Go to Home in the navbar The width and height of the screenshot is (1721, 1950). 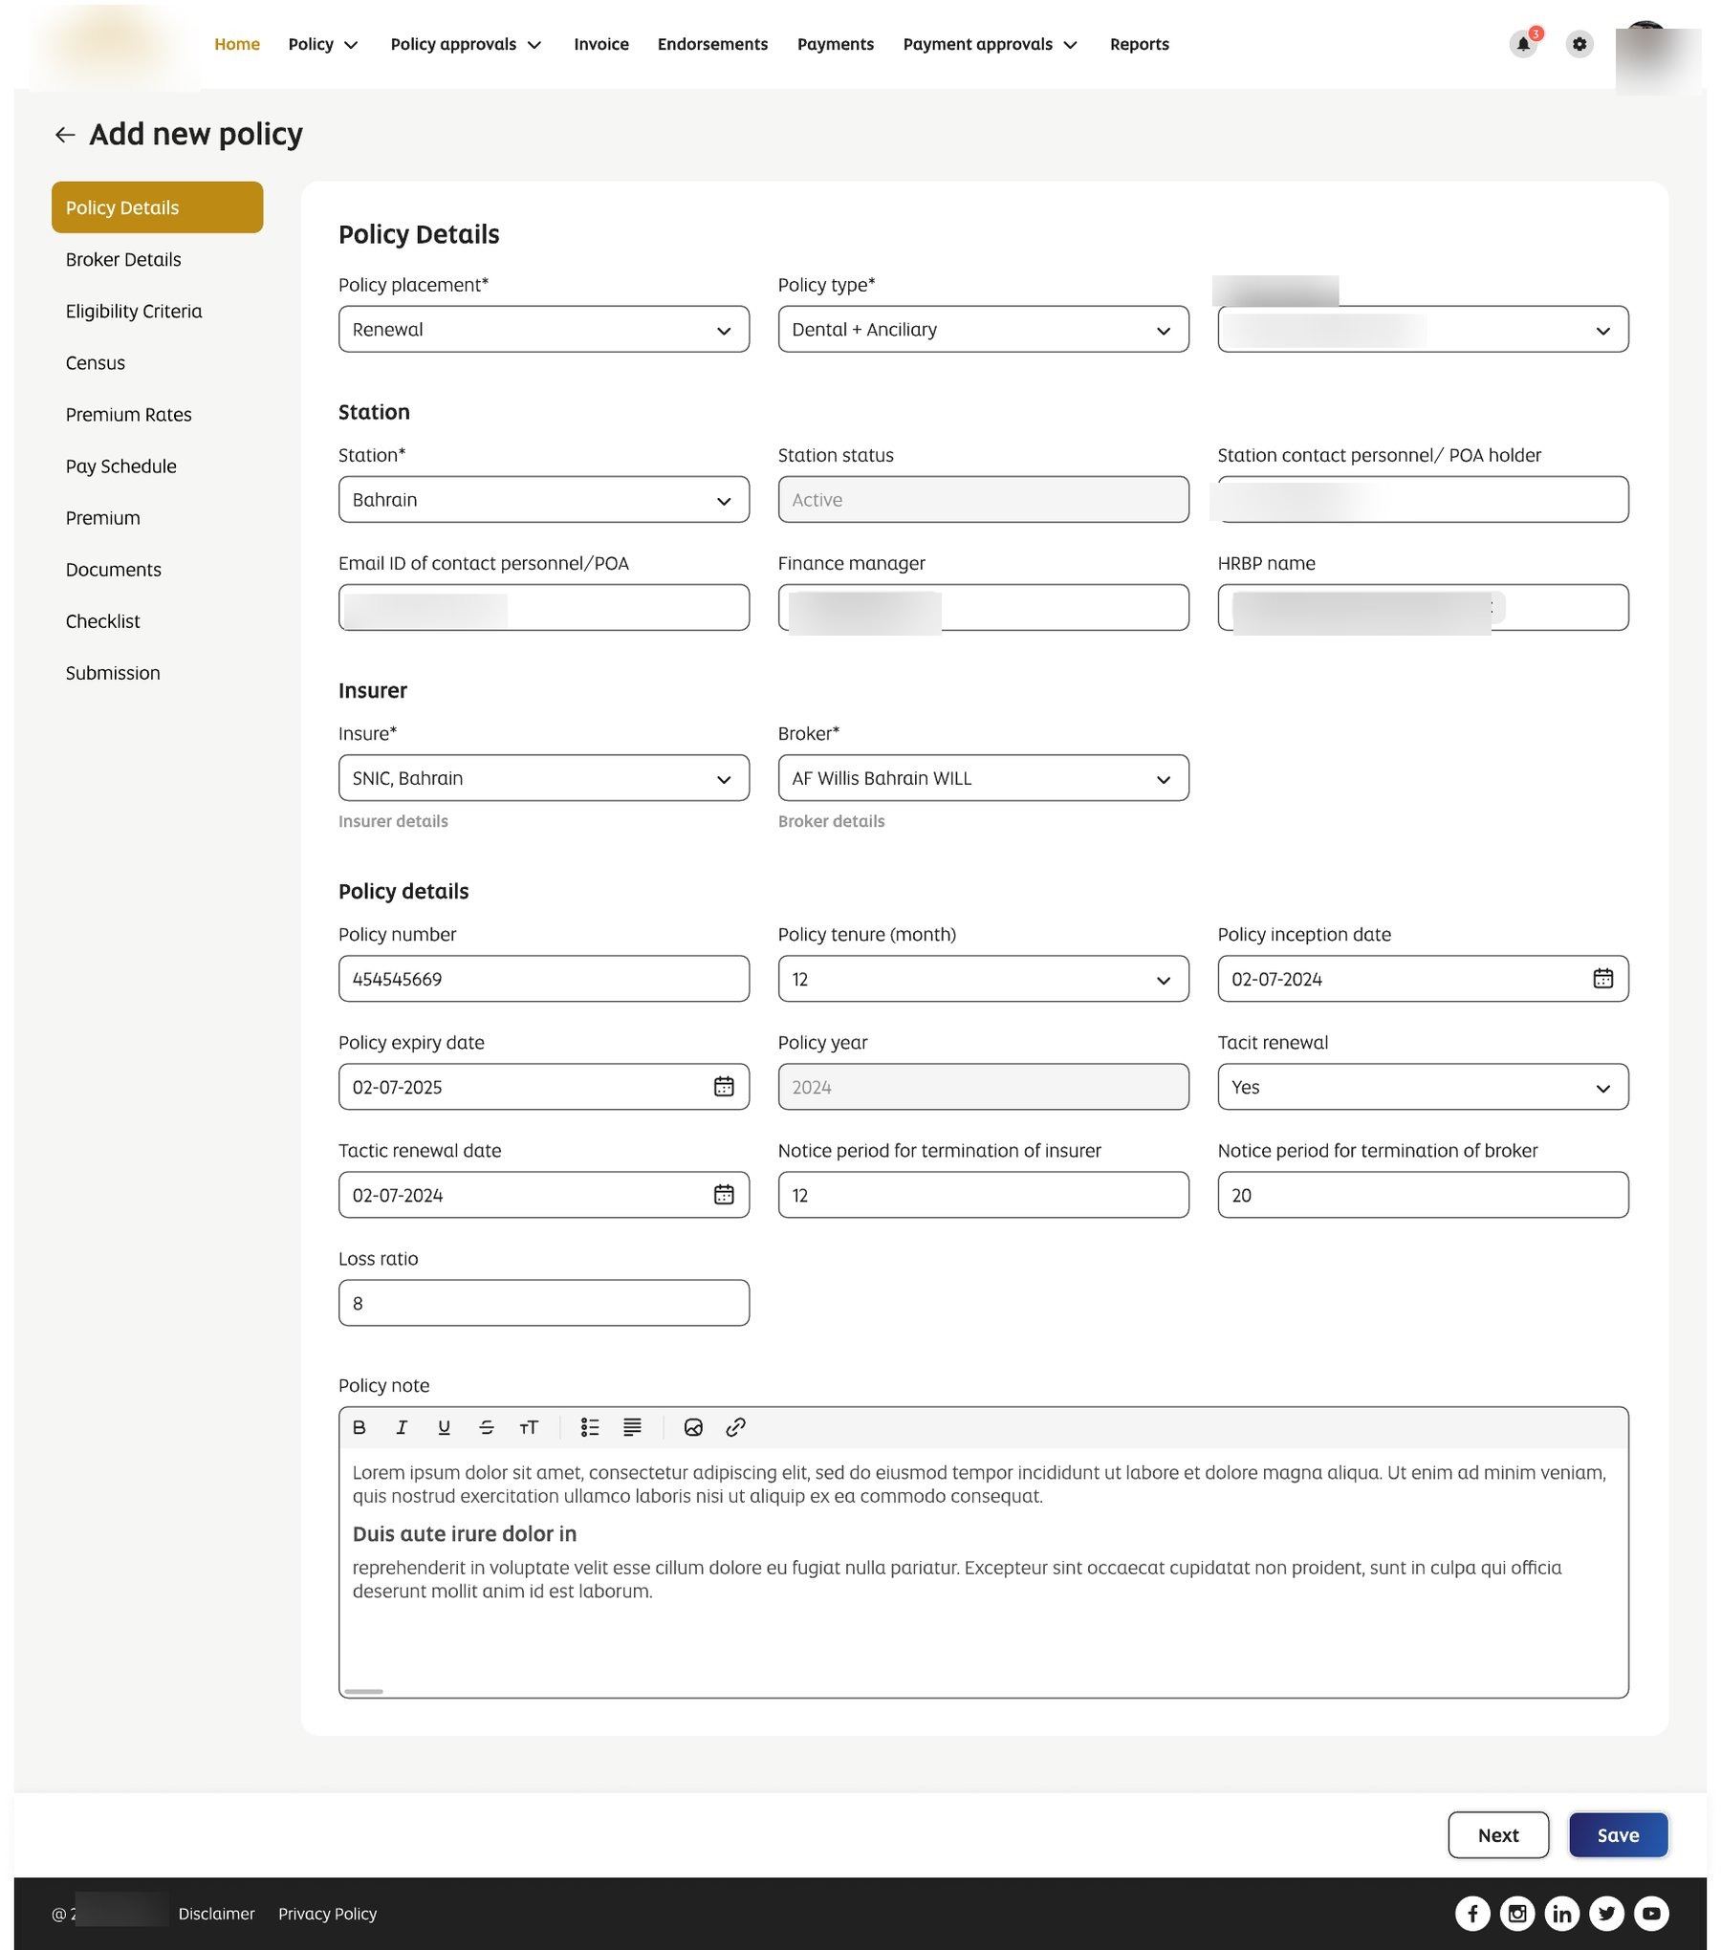tap(237, 44)
